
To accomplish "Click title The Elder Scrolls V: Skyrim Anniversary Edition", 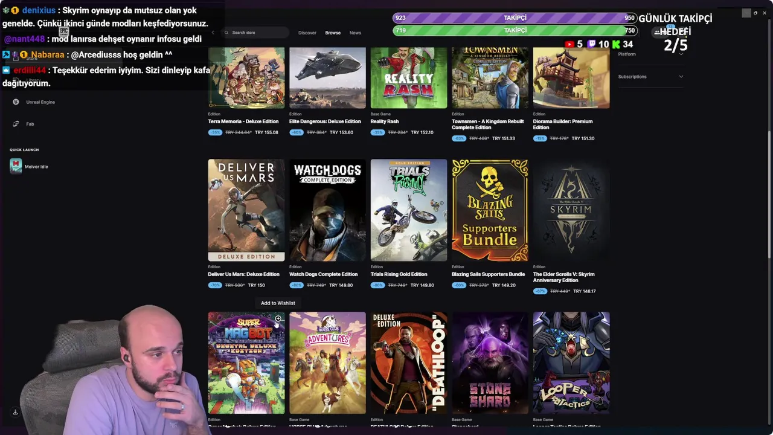I will point(564,277).
